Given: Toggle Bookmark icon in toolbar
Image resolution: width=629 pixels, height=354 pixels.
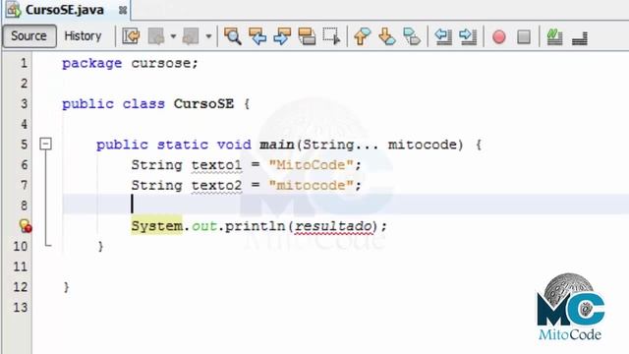Looking at the screenshot, I should click(412, 36).
